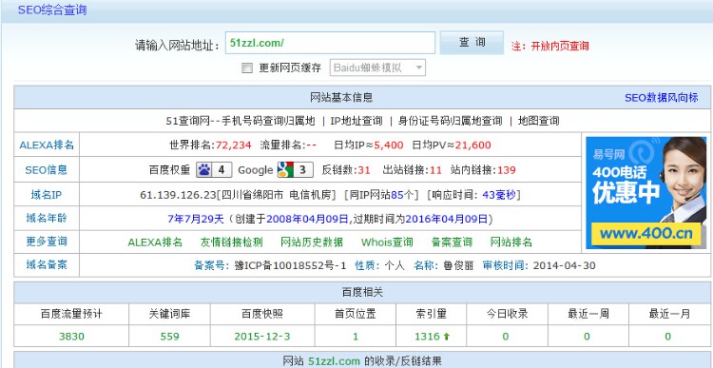Viewport: 713px width, 368px height.
Task: Open the 备案查询 link
Action: pyautogui.click(x=452, y=242)
